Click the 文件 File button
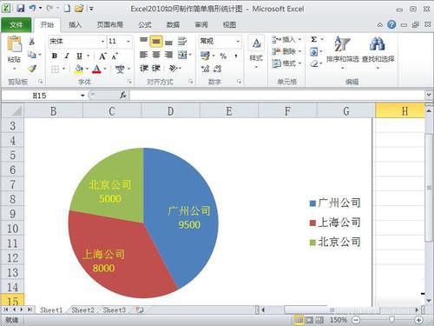This screenshot has width=434, height=326. (x=16, y=25)
